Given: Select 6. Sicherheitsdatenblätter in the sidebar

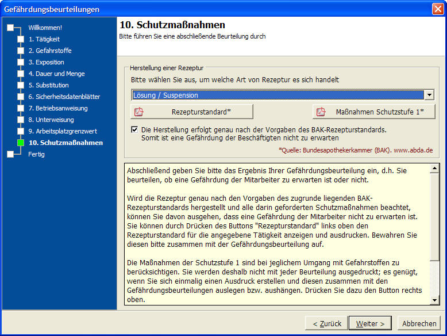Looking at the screenshot, I should tap(64, 97).
